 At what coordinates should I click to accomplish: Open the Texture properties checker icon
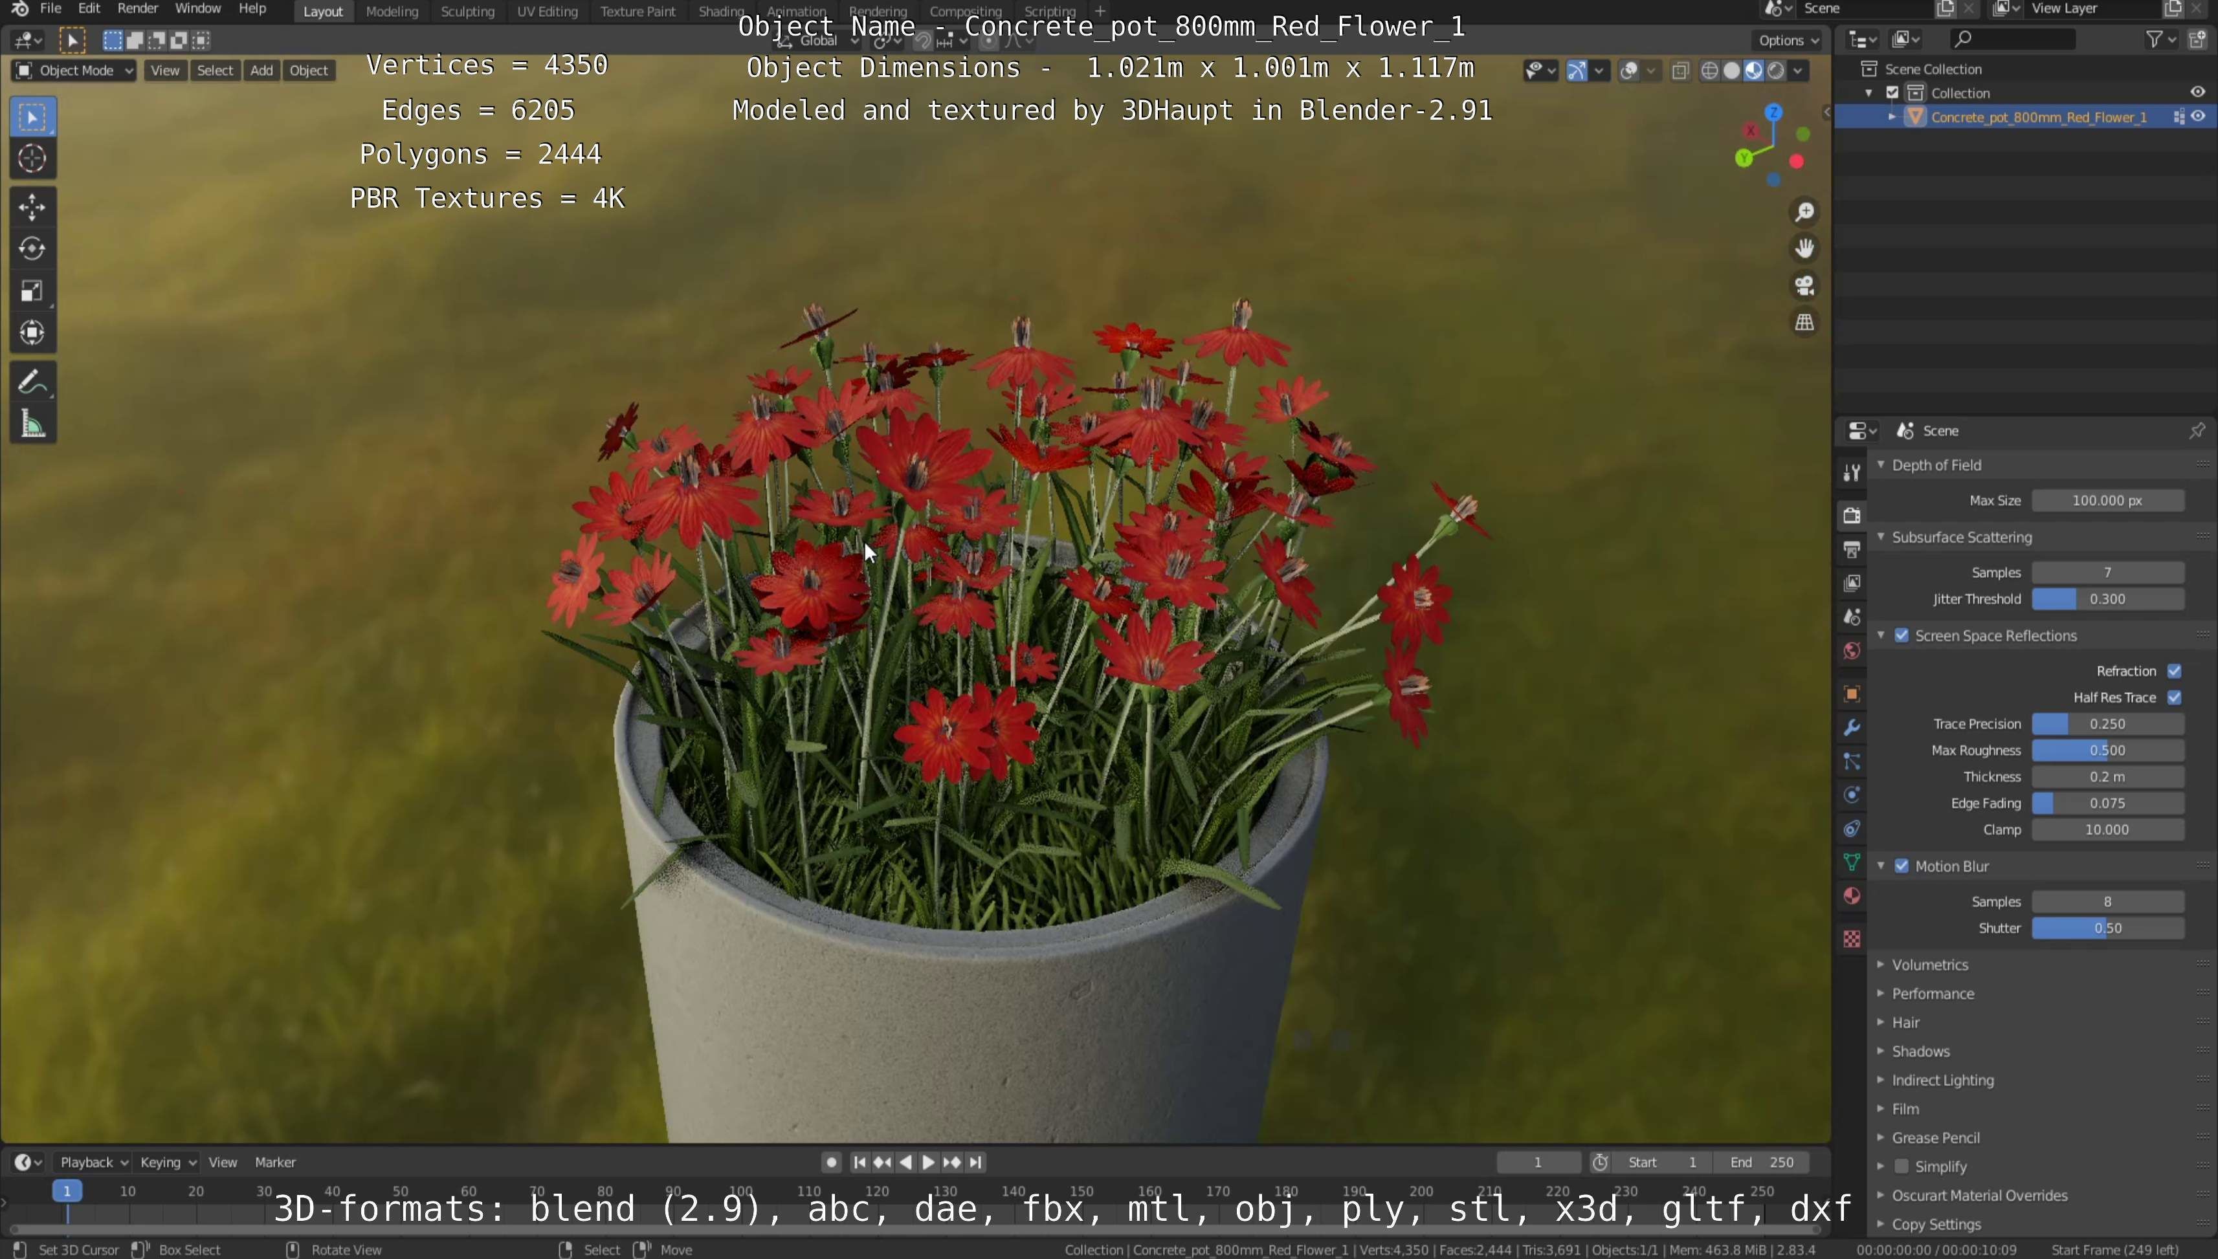click(1851, 938)
